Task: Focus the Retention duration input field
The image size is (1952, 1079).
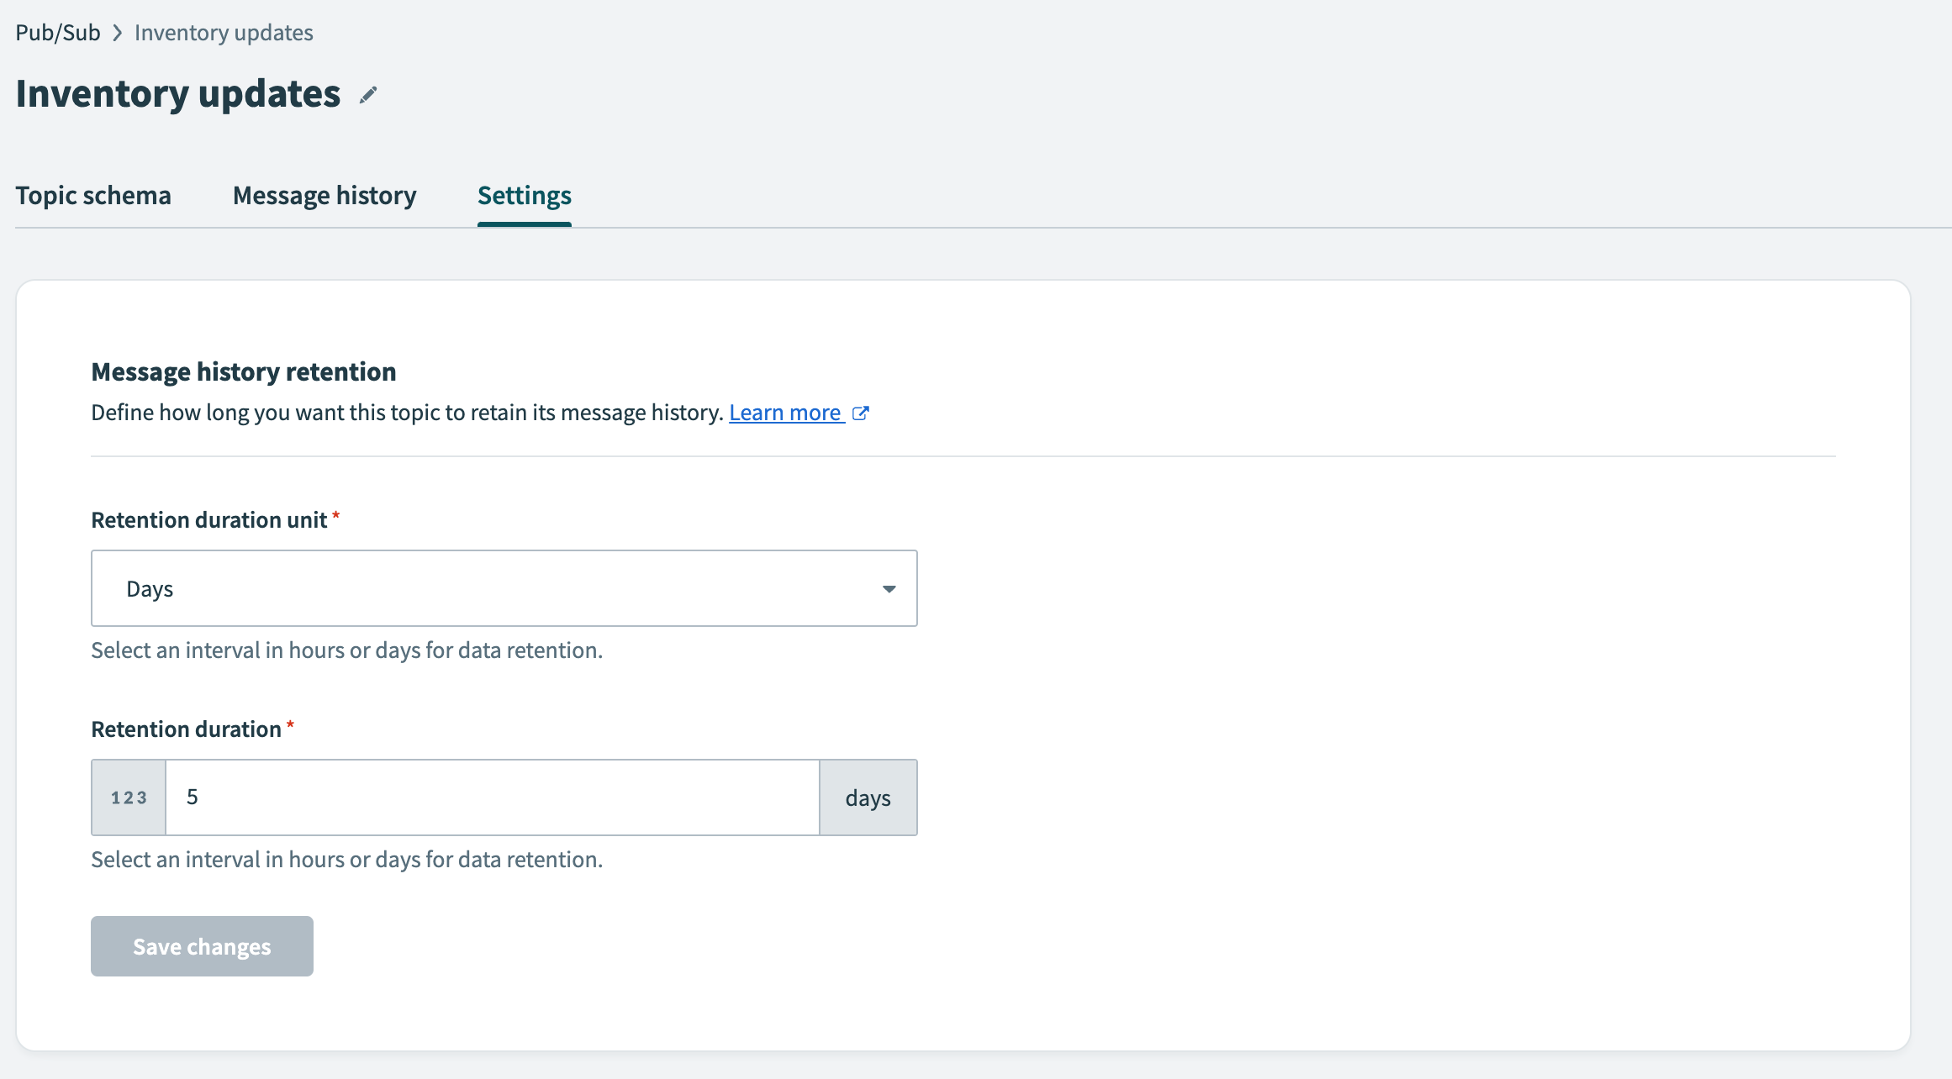Action: pos(493,797)
